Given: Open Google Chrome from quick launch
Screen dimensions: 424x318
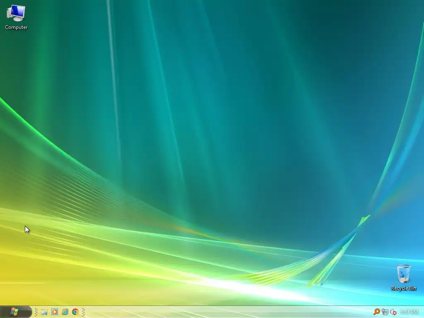Looking at the screenshot, I should (75, 312).
